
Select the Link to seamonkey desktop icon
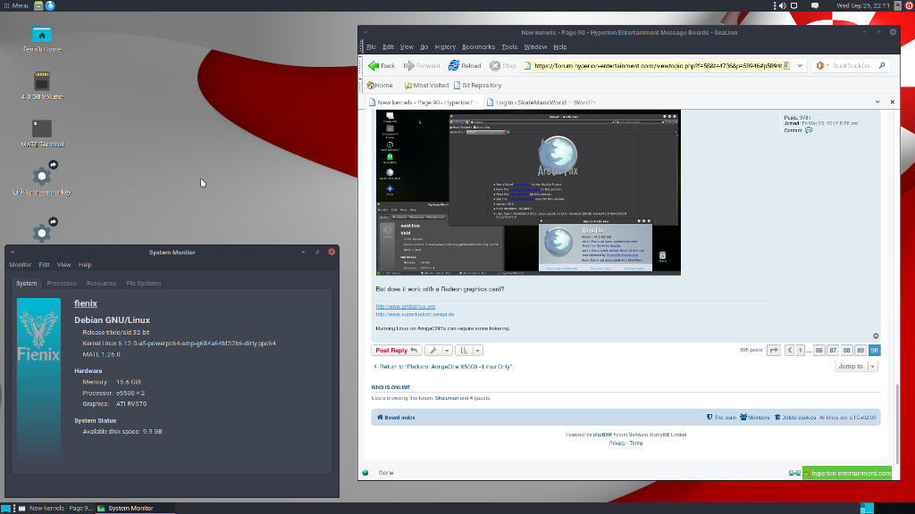42,178
